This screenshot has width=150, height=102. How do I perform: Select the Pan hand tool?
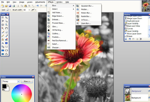click(x=6, y=28)
